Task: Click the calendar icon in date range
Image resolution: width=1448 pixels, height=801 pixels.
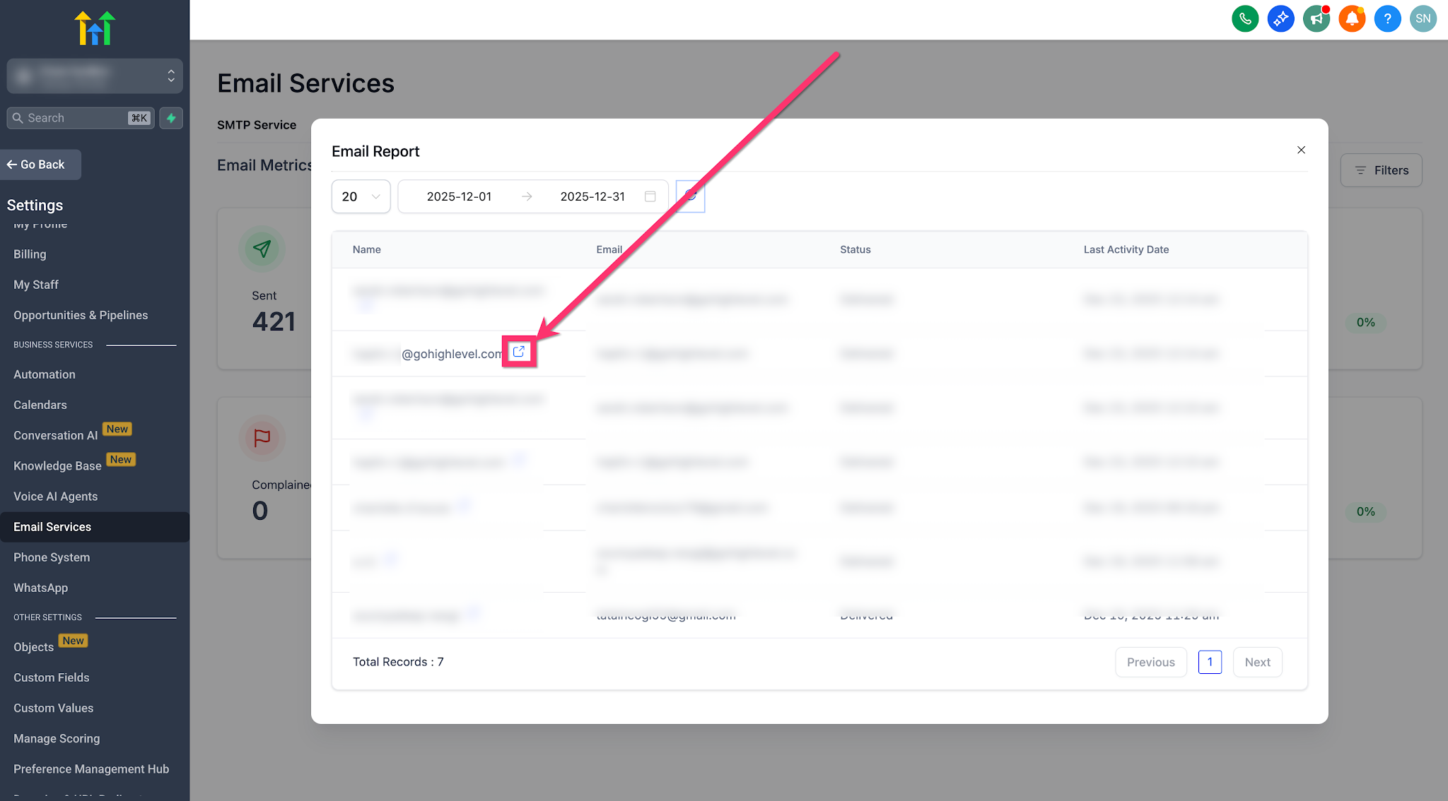Action: [x=650, y=196]
